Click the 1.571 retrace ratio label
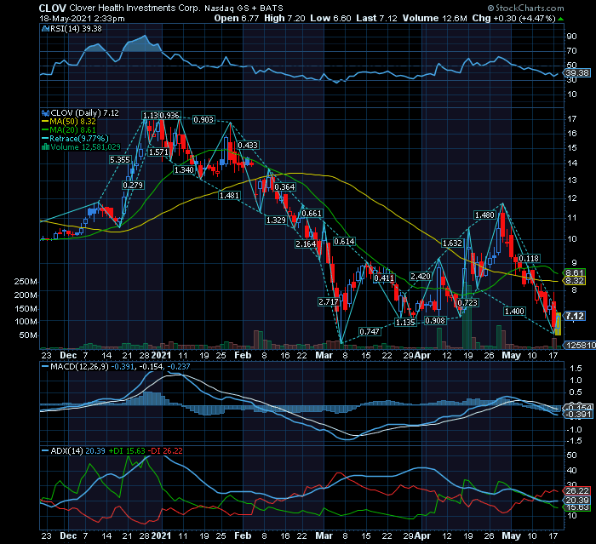 coord(158,152)
